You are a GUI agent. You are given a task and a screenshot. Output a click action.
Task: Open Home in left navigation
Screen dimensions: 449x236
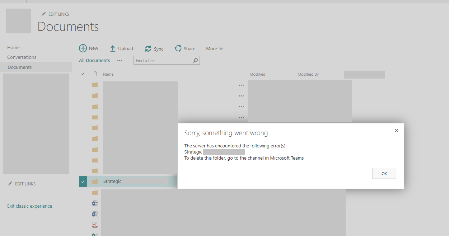pyautogui.click(x=13, y=47)
